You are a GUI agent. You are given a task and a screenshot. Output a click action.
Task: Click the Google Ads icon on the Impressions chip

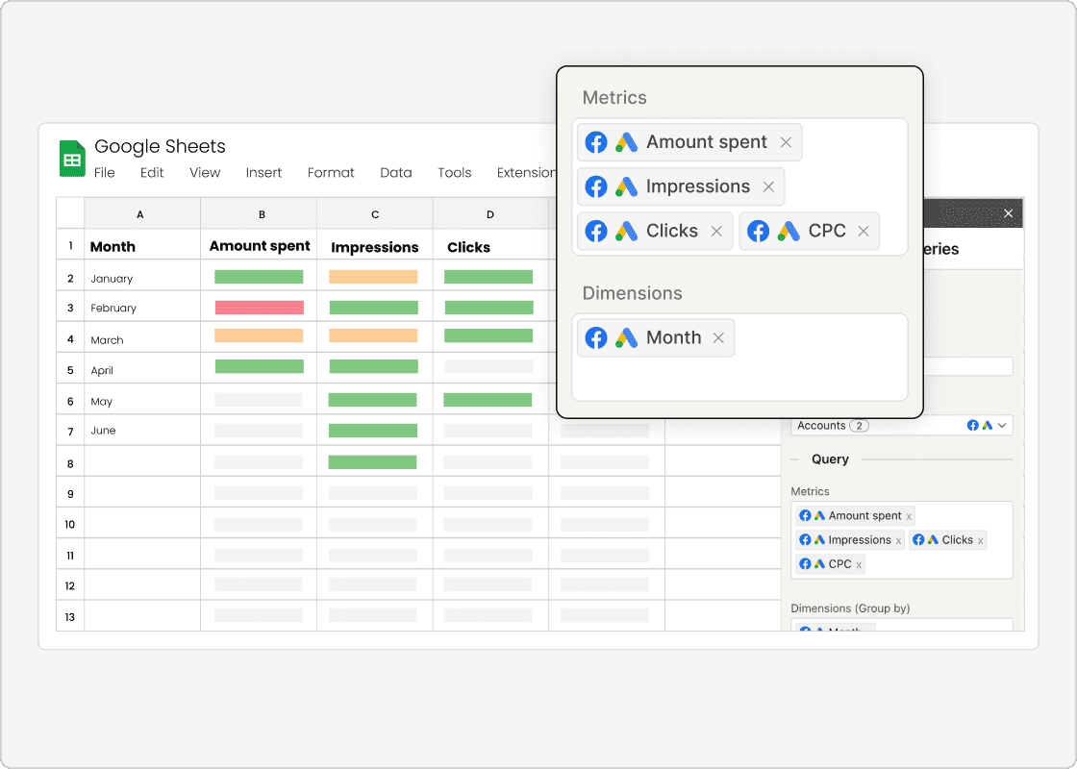point(629,187)
